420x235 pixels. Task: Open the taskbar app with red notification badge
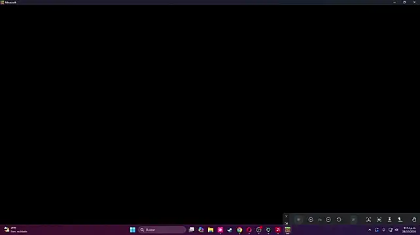259,230
